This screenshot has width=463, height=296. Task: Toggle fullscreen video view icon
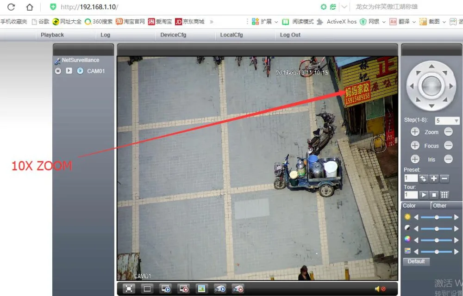click(129, 289)
